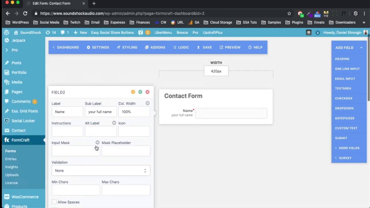The width and height of the screenshot is (370, 208).
Task: Reload the page with the refresh icon
Action: click(x=25, y=13)
